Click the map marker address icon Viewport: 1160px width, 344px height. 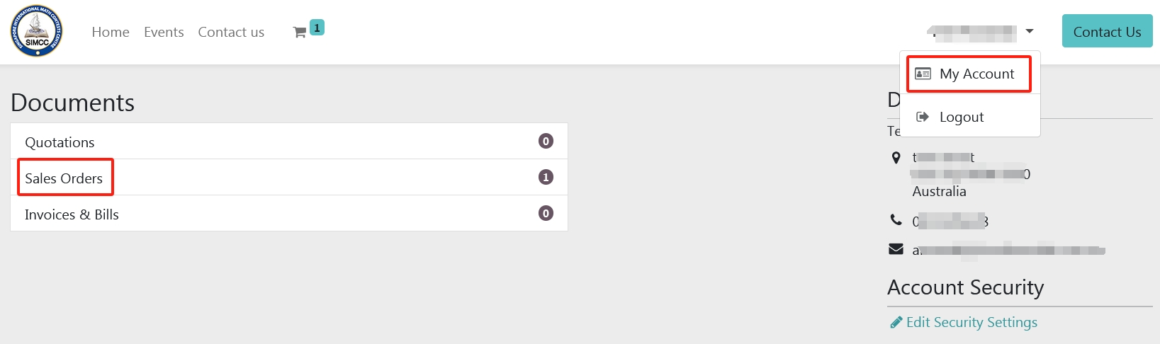(x=896, y=158)
